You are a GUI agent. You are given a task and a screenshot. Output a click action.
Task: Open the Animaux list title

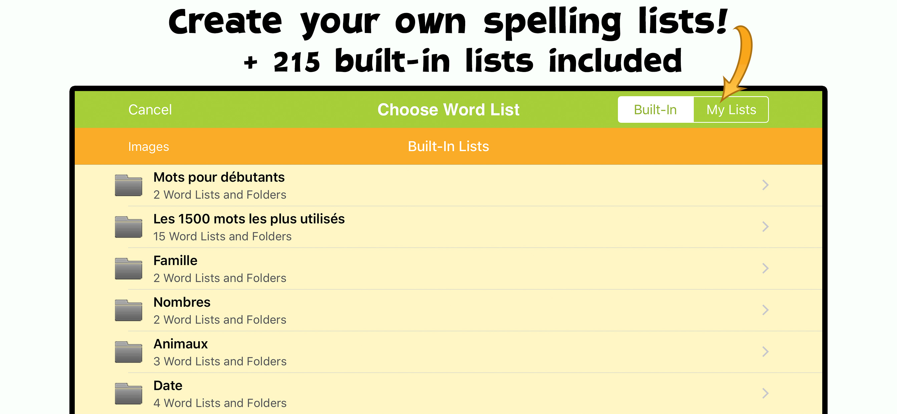(181, 344)
